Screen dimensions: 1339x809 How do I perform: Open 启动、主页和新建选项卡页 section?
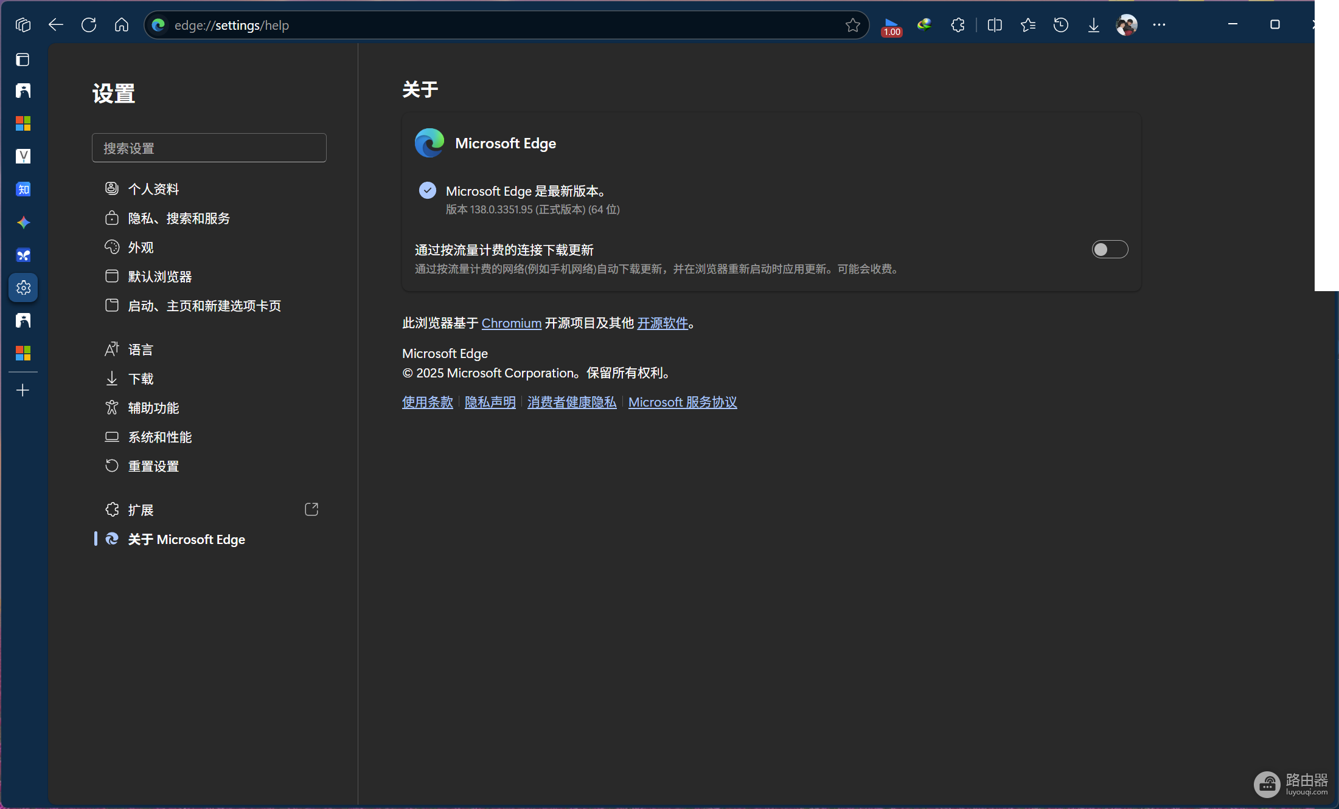(x=209, y=306)
